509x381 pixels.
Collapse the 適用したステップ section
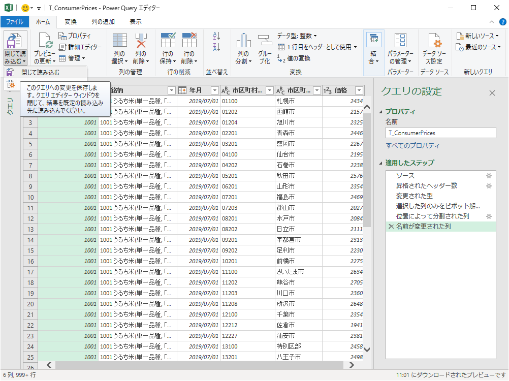(x=381, y=163)
